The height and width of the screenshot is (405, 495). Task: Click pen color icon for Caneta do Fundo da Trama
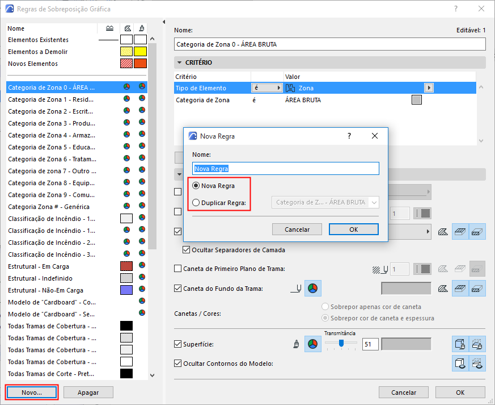pyautogui.click(x=313, y=289)
